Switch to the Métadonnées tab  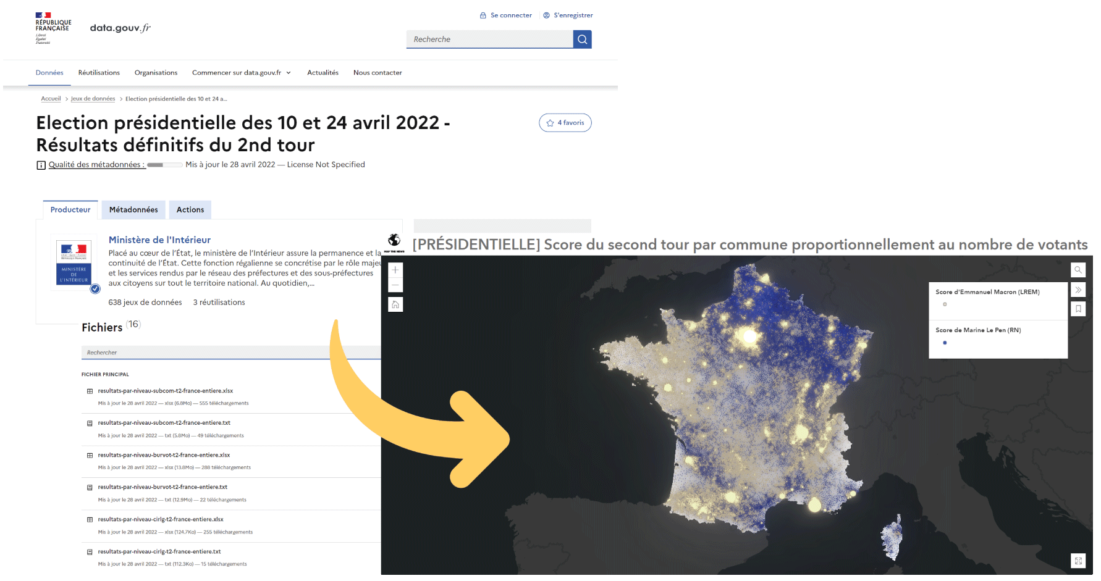(135, 211)
